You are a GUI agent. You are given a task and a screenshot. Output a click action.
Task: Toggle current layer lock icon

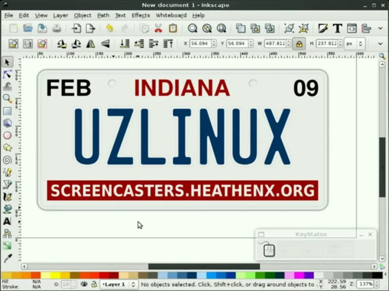94,284
